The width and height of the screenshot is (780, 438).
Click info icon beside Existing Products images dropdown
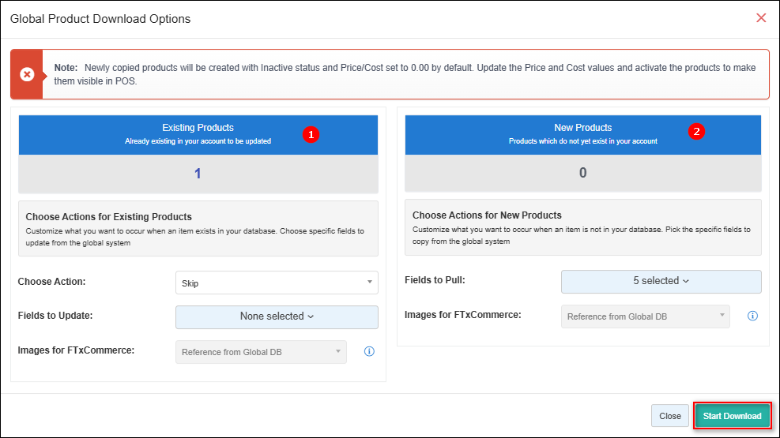coord(369,351)
